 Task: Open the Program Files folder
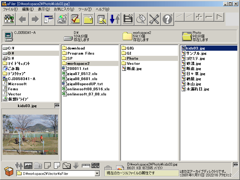pyautogui.click(x=90, y=53)
